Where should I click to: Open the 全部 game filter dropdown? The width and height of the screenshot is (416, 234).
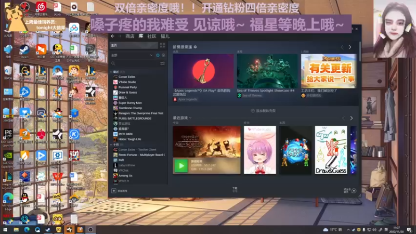tap(132, 55)
